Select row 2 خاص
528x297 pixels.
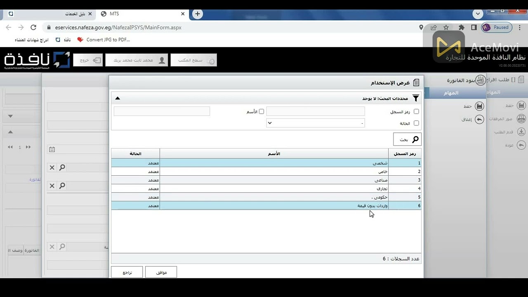pos(266,172)
